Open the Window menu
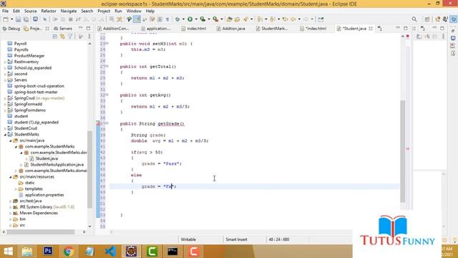Screen dimensions: 458x258 pyautogui.click(x=134, y=11)
